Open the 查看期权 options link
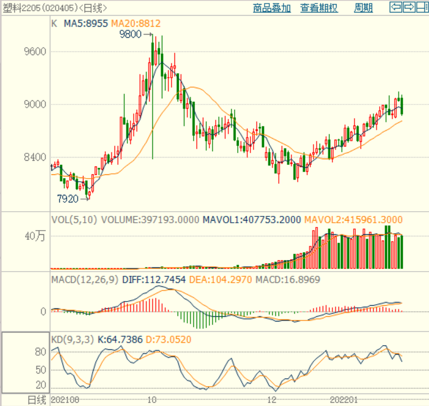429x406 pixels. 319,8
